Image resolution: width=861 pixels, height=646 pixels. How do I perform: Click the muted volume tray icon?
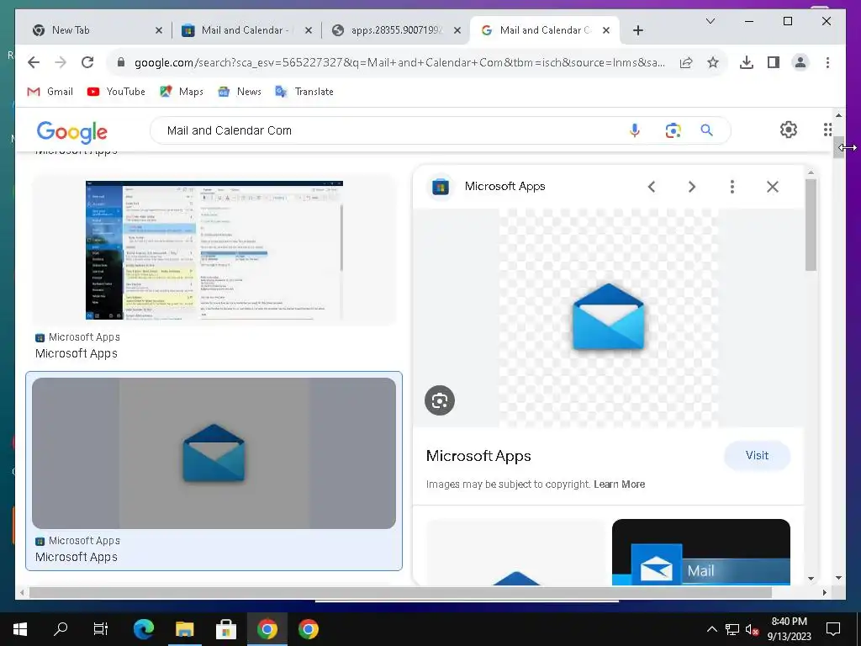tap(751, 629)
